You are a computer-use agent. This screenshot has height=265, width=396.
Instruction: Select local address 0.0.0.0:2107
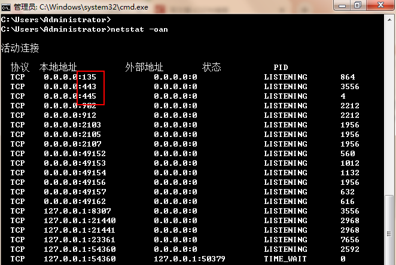[x=72, y=144]
